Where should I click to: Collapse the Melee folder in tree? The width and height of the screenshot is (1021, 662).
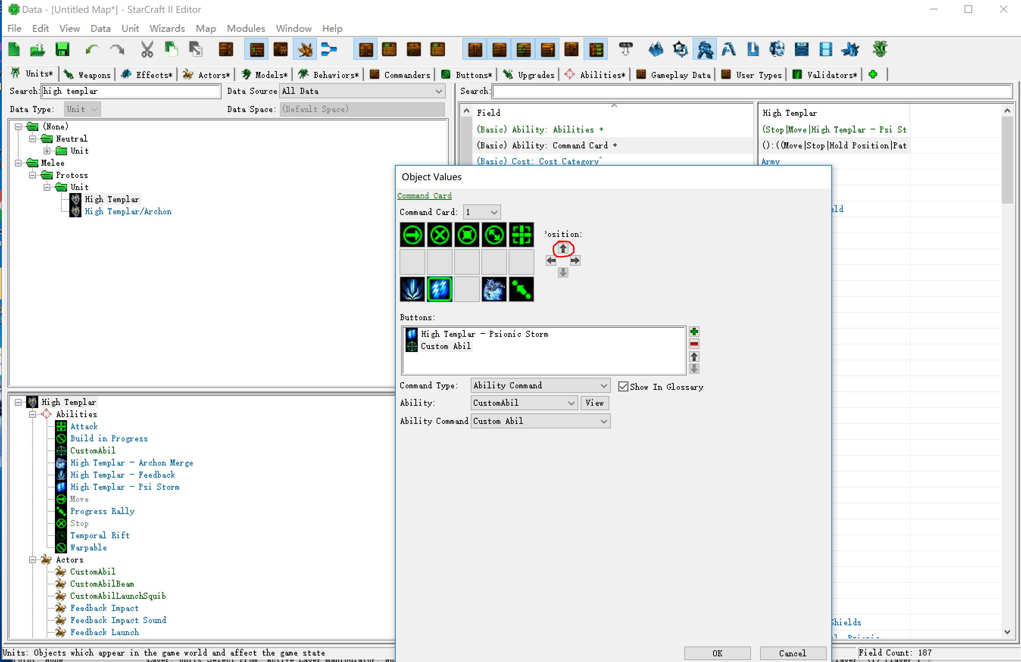coord(18,163)
